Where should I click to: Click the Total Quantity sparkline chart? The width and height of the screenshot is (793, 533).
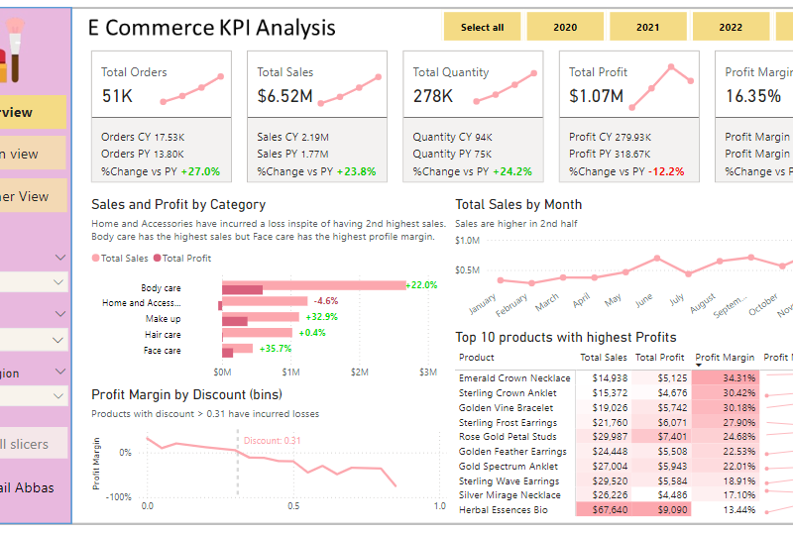click(506, 87)
